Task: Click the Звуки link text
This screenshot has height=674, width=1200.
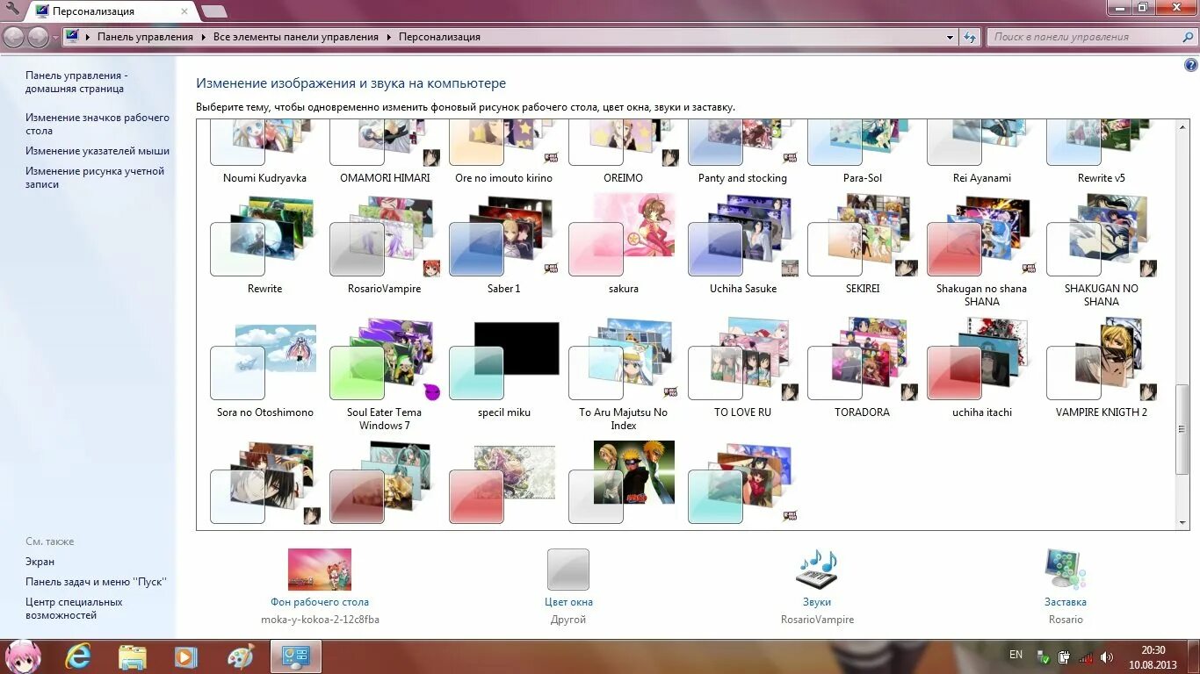Action: 817,602
